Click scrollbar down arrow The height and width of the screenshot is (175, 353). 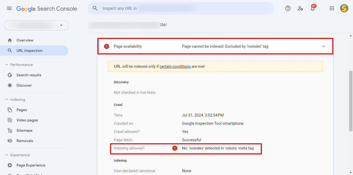(351, 173)
